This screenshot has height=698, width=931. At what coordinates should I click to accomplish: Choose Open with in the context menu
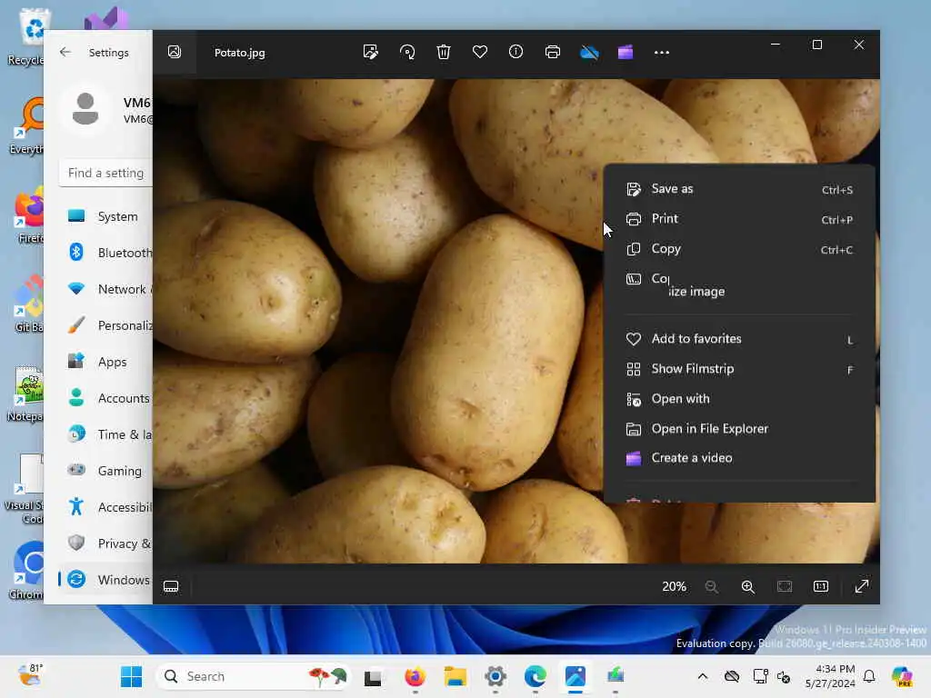[739, 399]
